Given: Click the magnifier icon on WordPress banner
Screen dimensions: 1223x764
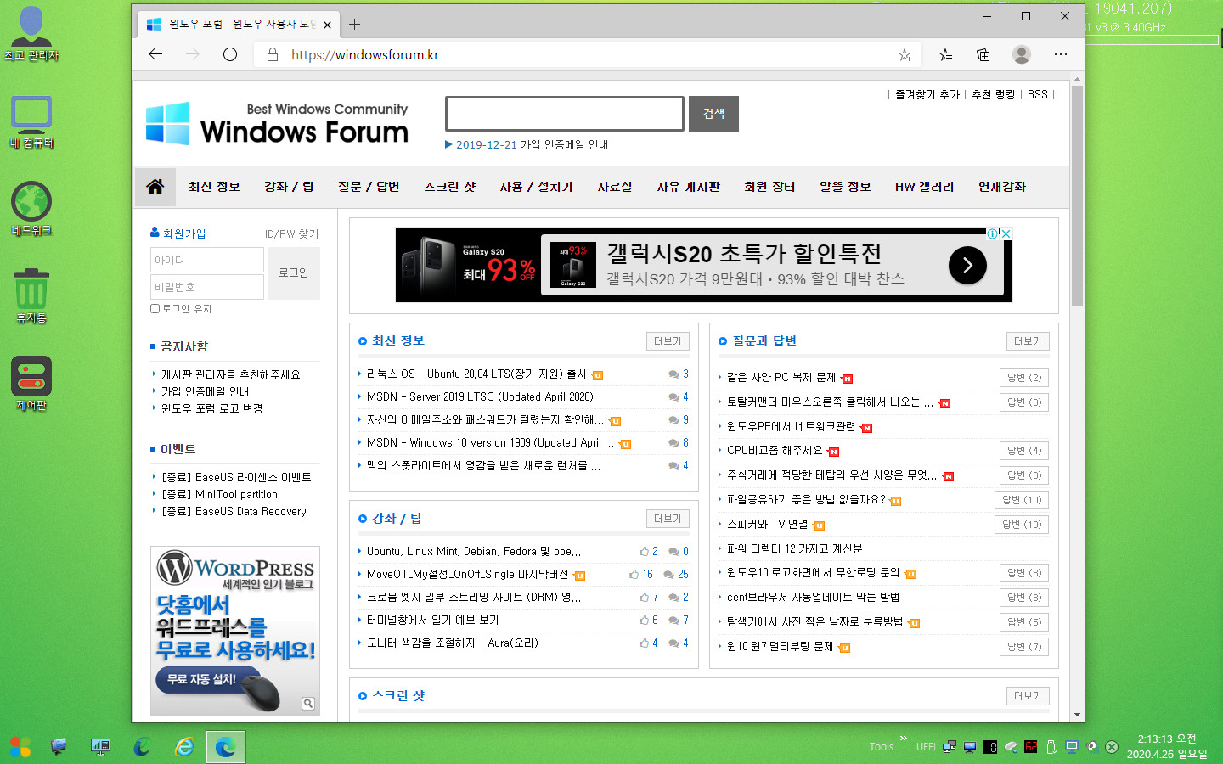Looking at the screenshot, I should pos(308,703).
